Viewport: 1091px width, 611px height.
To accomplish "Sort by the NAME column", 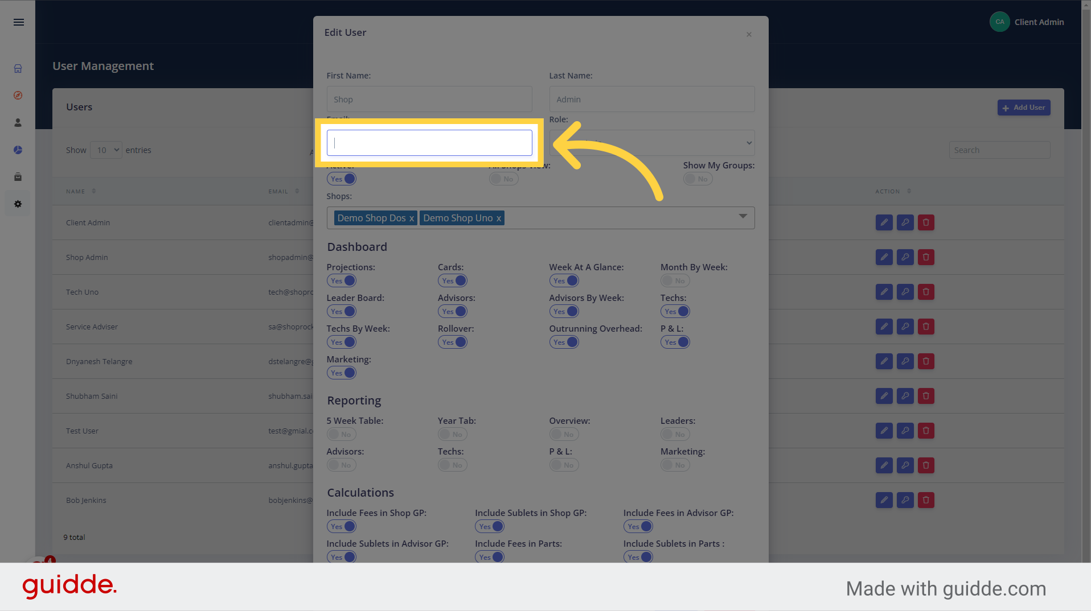I will click(81, 191).
